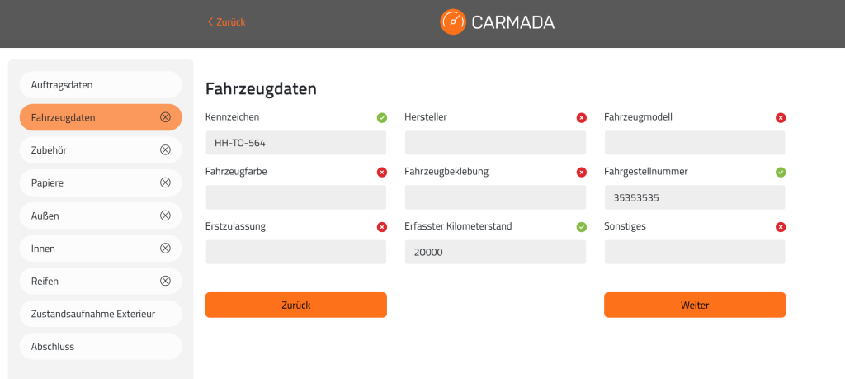Viewport: 845px width, 379px height.
Task: Click the circled X icon on Zubehör
Action: tap(165, 150)
